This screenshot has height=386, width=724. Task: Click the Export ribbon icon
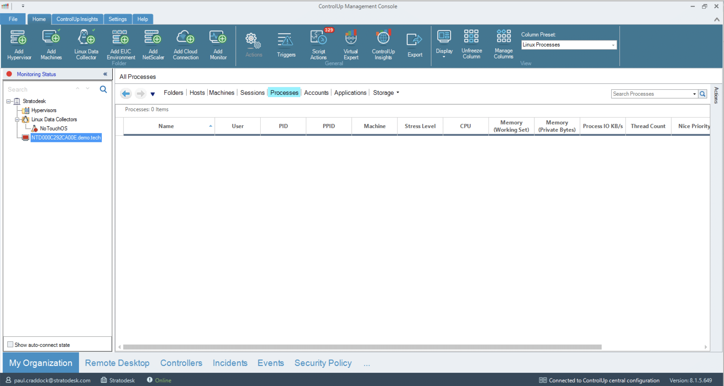tap(415, 45)
